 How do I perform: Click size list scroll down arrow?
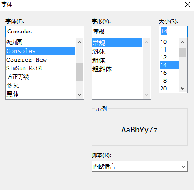(x=183, y=89)
